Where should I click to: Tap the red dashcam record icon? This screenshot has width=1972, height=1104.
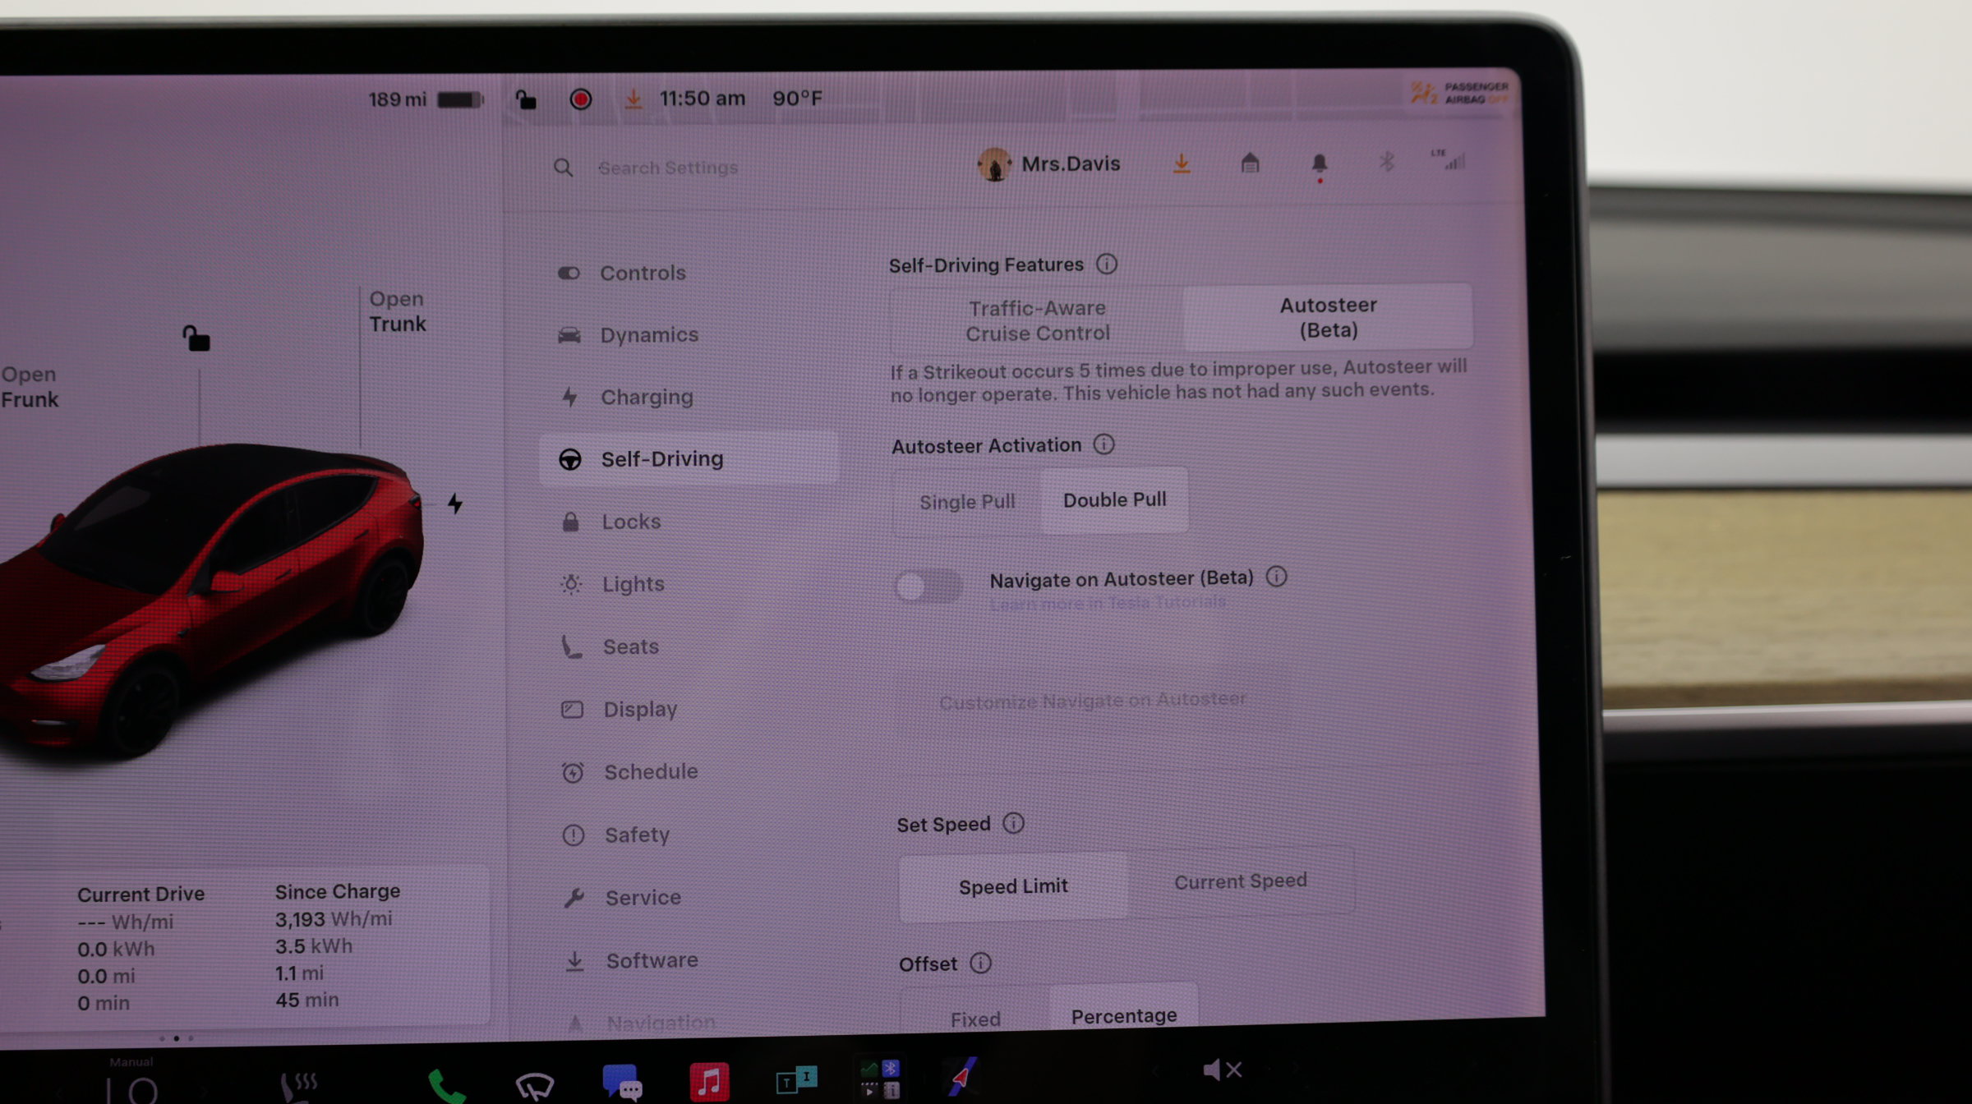581,99
